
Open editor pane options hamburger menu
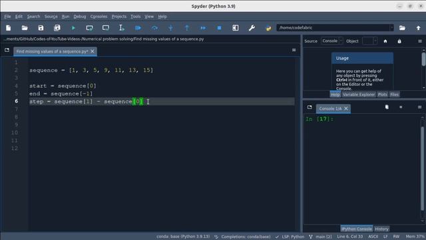coord(294,50)
